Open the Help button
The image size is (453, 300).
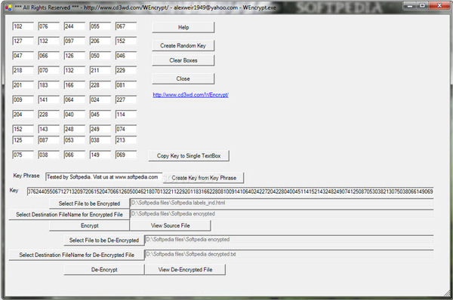tap(183, 27)
